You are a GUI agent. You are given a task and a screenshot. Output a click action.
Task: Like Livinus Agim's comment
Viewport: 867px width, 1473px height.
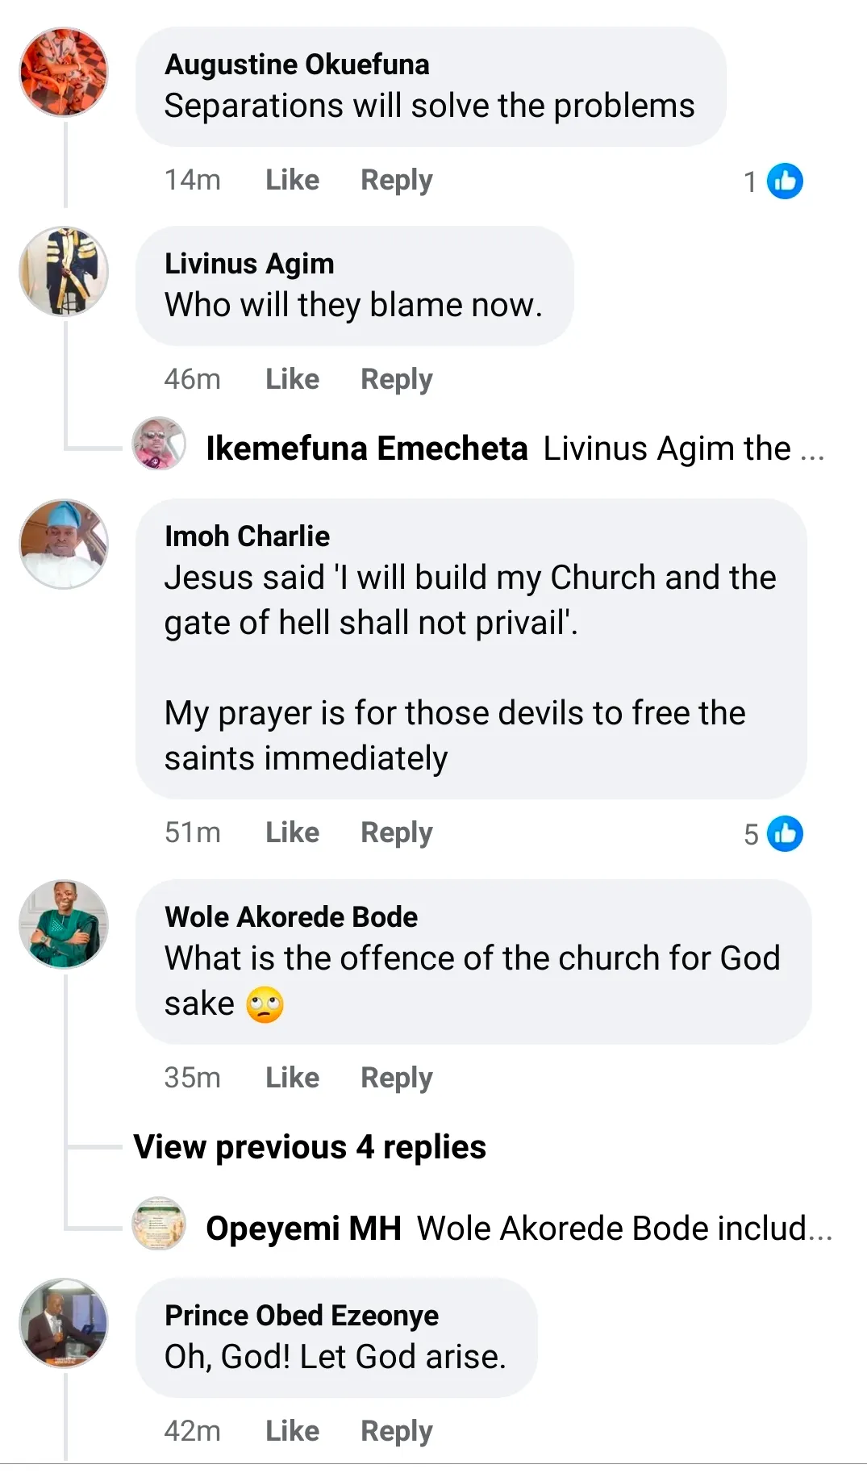292,379
